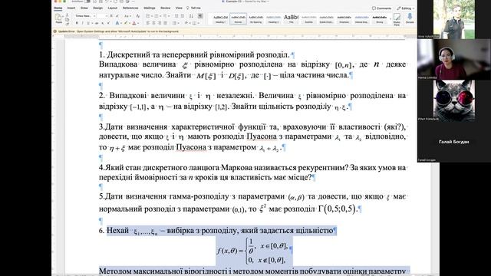This screenshot has height=276, width=491.
Task: Click the Multilevel List icon
Action: click(165, 15)
